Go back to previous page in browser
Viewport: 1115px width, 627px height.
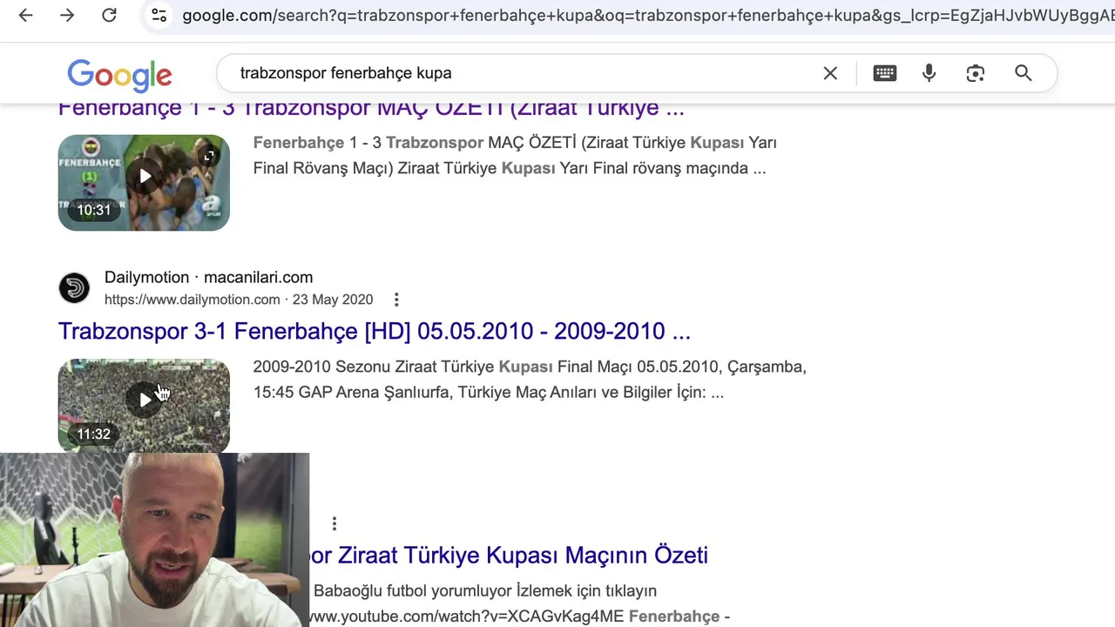(x=25, y=15)
